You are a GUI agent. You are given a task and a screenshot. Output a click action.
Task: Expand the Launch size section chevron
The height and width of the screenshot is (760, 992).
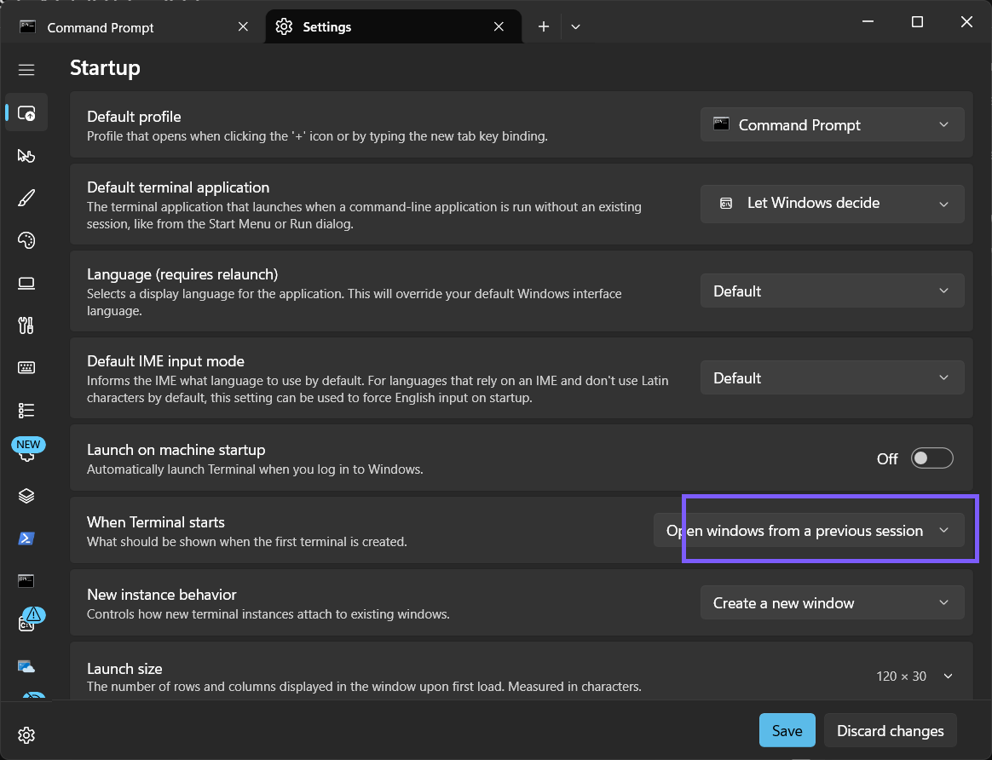tap(948, 676)
